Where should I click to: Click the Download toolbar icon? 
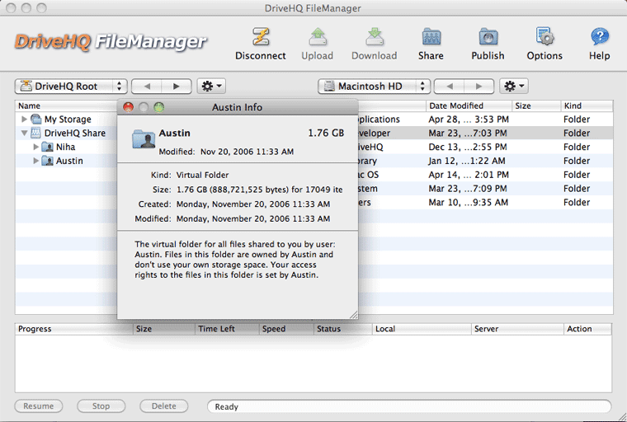(375, 37)
